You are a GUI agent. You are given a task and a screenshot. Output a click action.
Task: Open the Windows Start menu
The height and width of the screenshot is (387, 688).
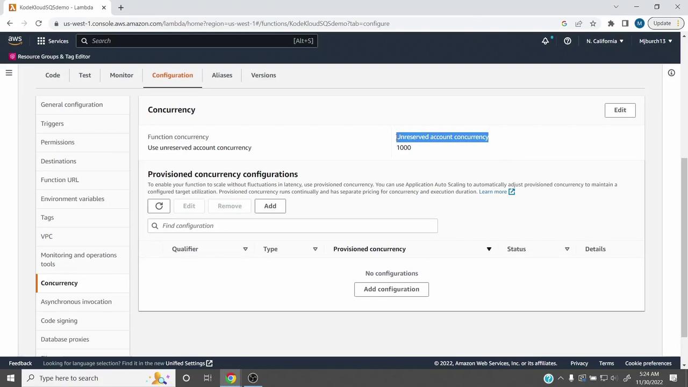tap(11, 378)
